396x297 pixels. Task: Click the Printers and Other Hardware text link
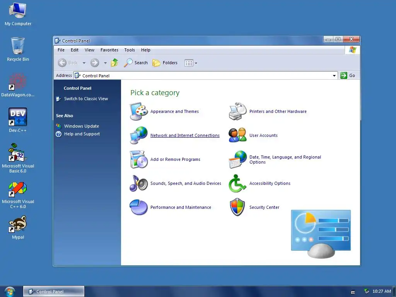[x=278, y=111]
